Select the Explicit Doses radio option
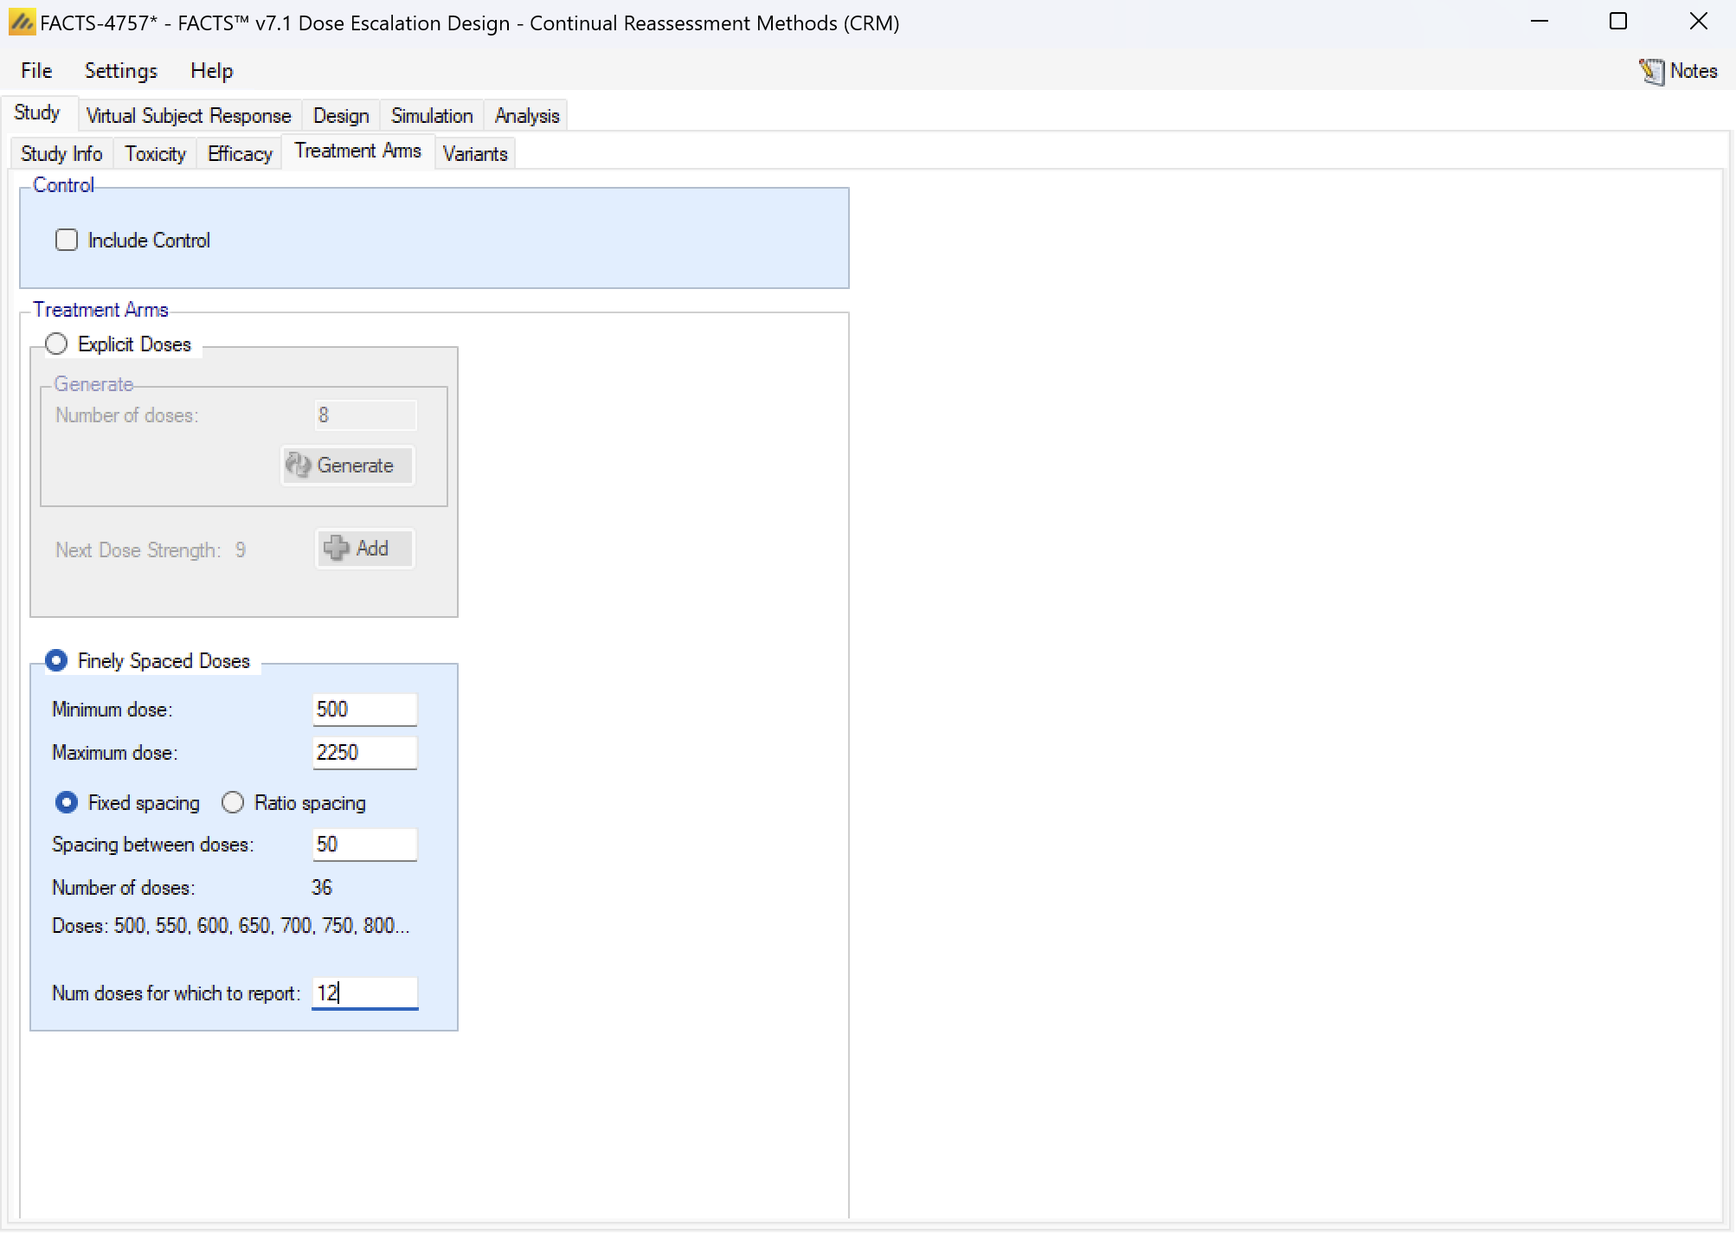Screen dimensions: 1736x1234 [x=57, y=344]
